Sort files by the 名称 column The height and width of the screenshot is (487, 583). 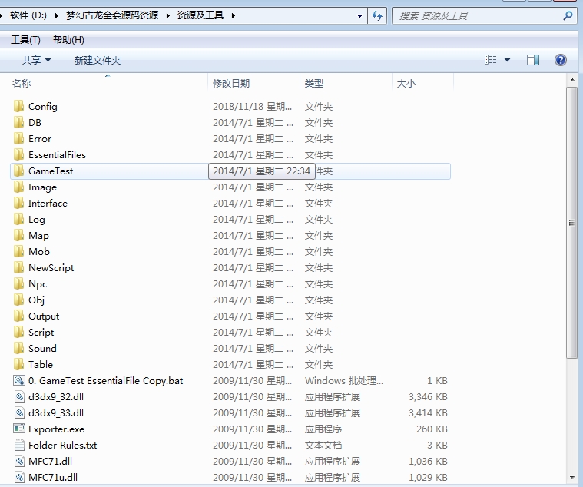(22, 83)
